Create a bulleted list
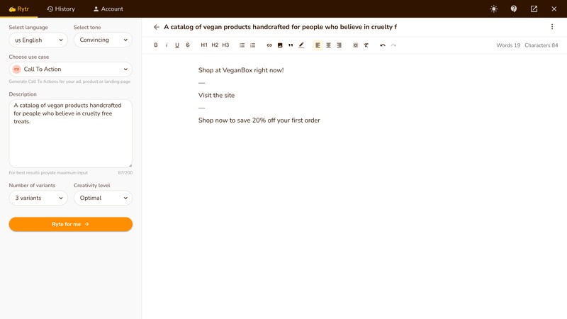The image size is (567, 319). (x=242, y=45)
